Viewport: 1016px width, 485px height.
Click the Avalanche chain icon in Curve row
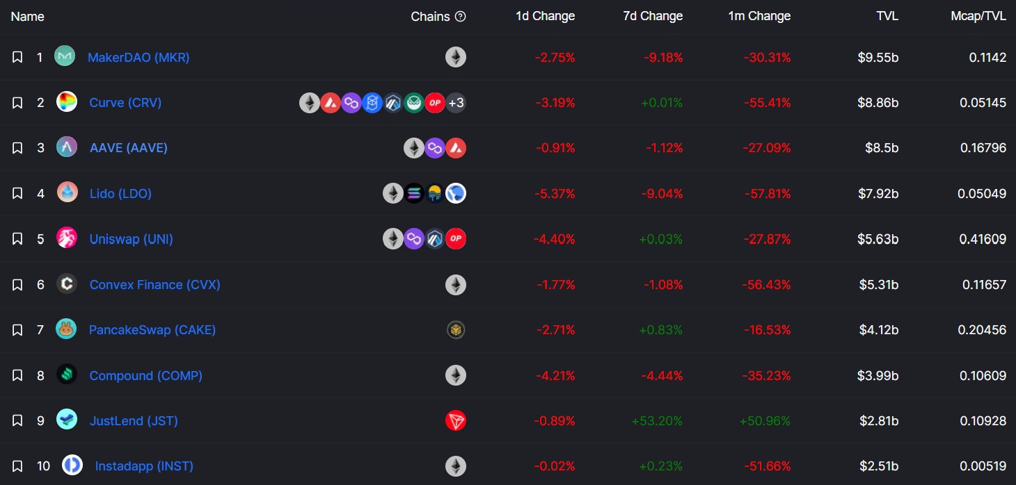coord(331,103)
